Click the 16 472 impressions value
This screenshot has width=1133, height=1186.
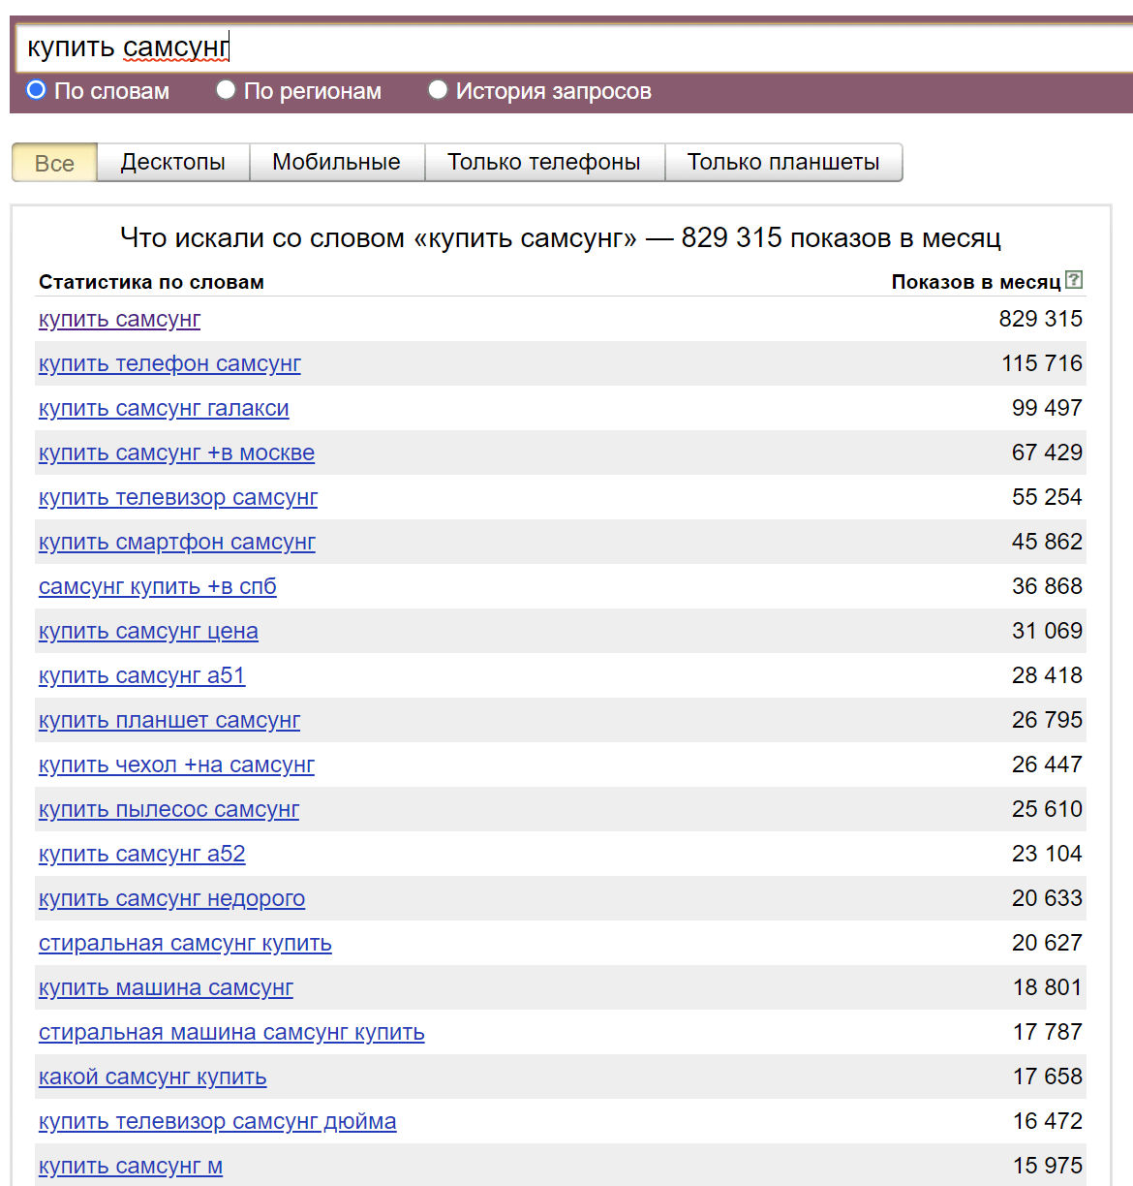1048,1121
